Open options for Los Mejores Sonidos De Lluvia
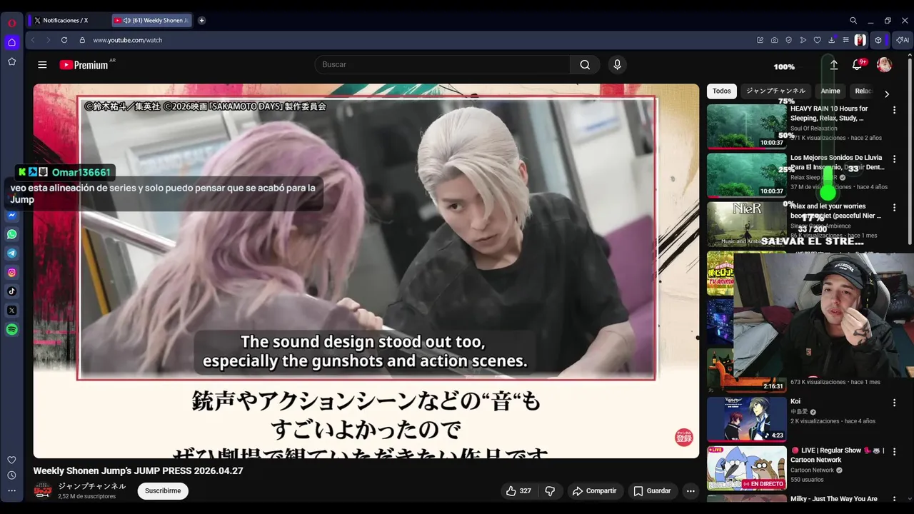Viewport: 914px width, 514px height. (894, 158)
